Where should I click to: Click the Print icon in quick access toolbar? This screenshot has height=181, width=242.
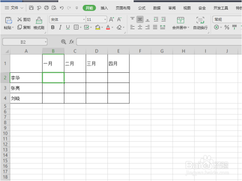[46, 8]
